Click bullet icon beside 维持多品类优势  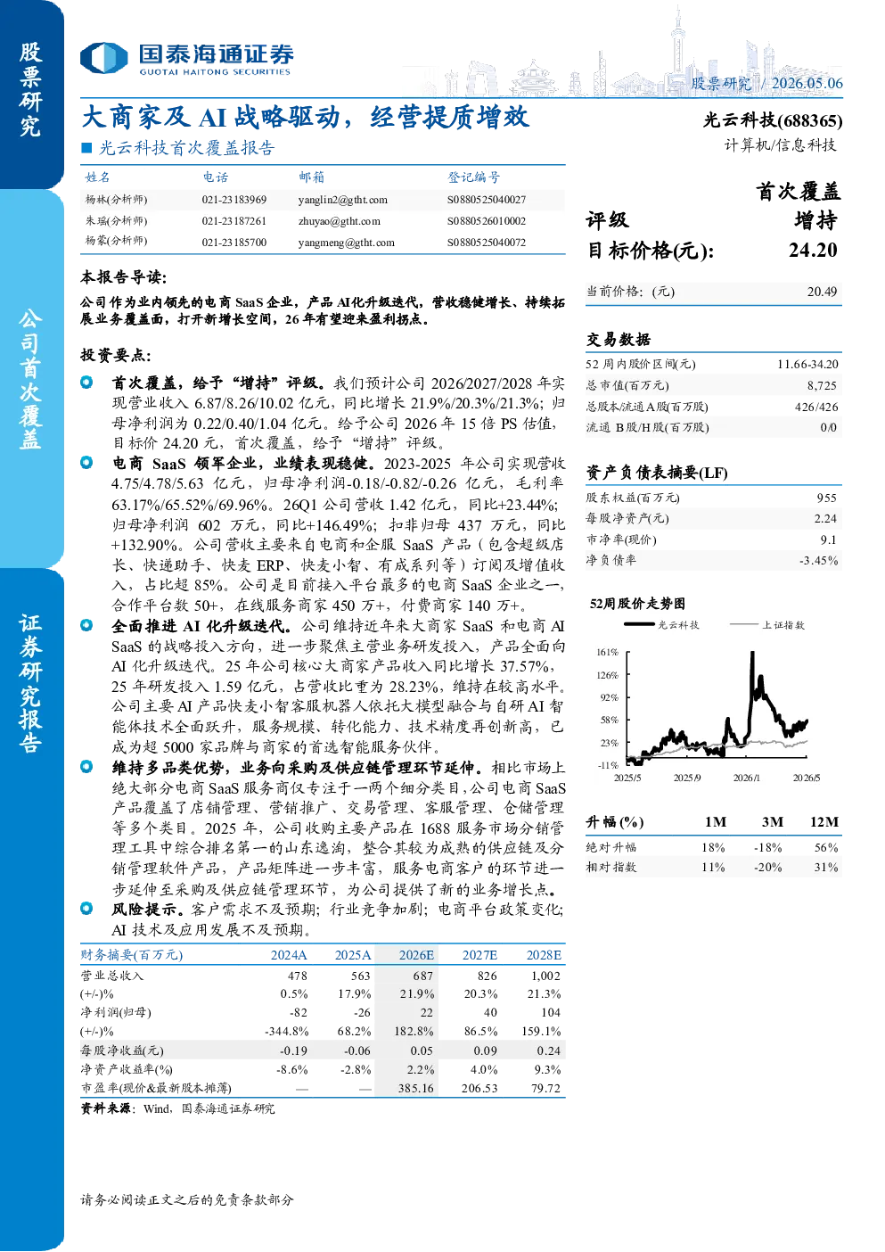(86, 766)
